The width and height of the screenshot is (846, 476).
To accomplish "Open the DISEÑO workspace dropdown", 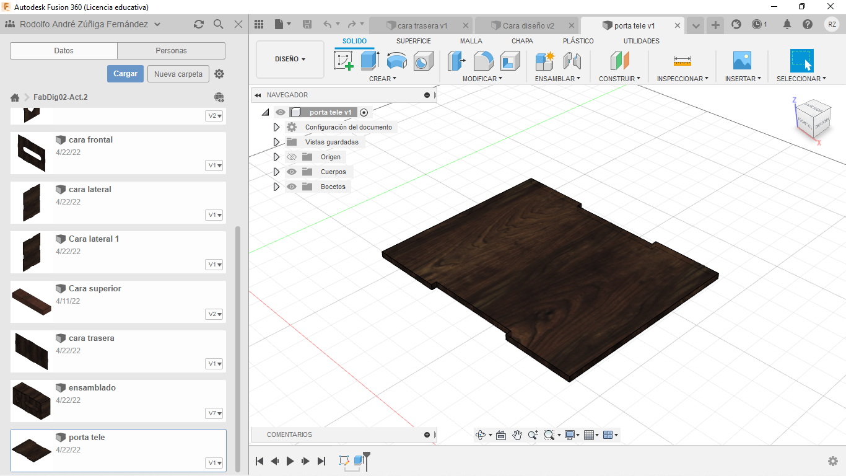I will click(290, 59).
